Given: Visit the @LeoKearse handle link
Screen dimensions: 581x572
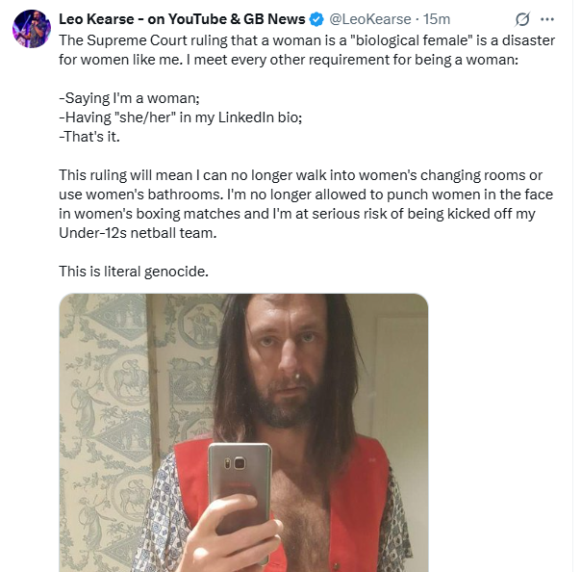Looking at the screenshot, I should pyautogui.click(x=370, y=19).
